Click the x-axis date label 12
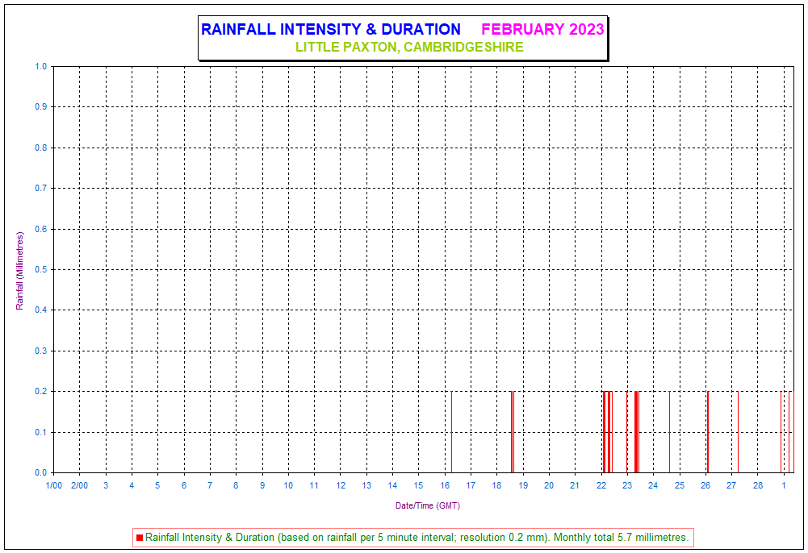Image resolution: width=808 pixels, height=553 pixels. coord(341,485)
